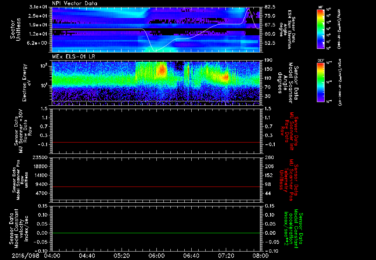
Task: Click the '60.0' sun elevation tick label
Action: point(270,34)
